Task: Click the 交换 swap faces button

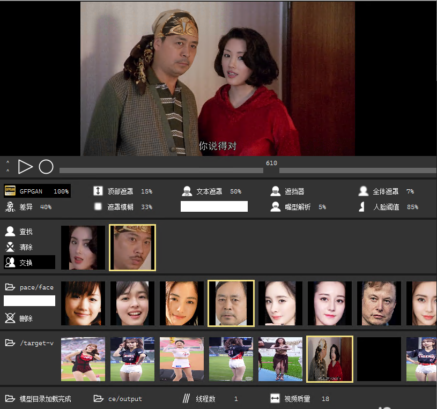Action: point(29,262)
